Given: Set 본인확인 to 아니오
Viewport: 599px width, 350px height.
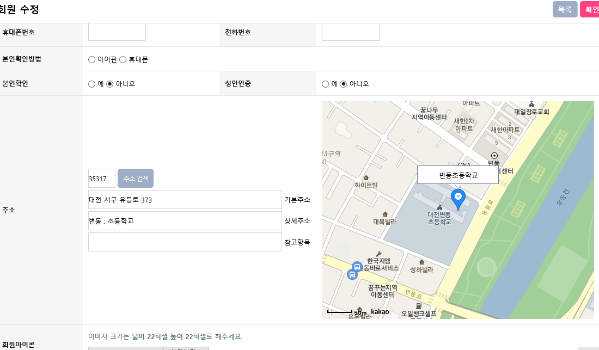Looking at the screenshot, I should [109, 84].
